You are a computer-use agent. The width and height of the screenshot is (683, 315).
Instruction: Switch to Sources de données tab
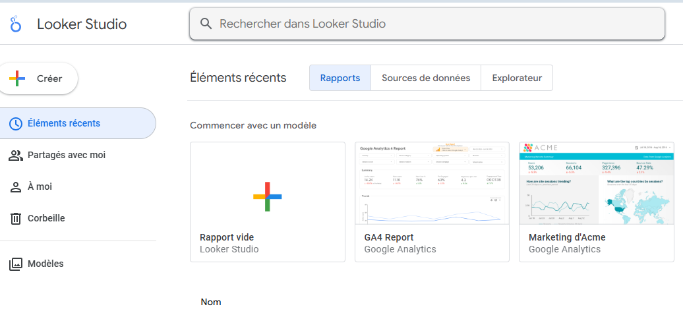[426, 78]
